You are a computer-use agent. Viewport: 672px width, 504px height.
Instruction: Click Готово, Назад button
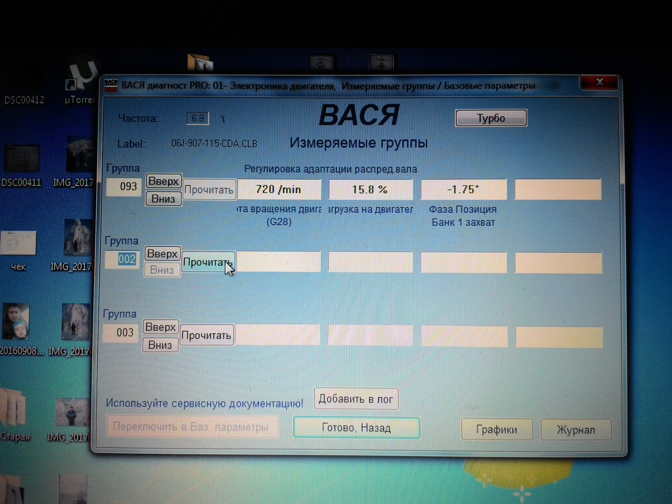click(356, 428)
